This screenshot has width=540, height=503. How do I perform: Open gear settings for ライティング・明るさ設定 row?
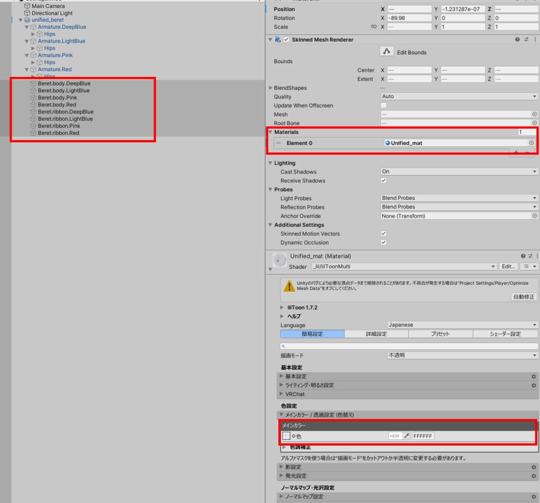[534, 385]
